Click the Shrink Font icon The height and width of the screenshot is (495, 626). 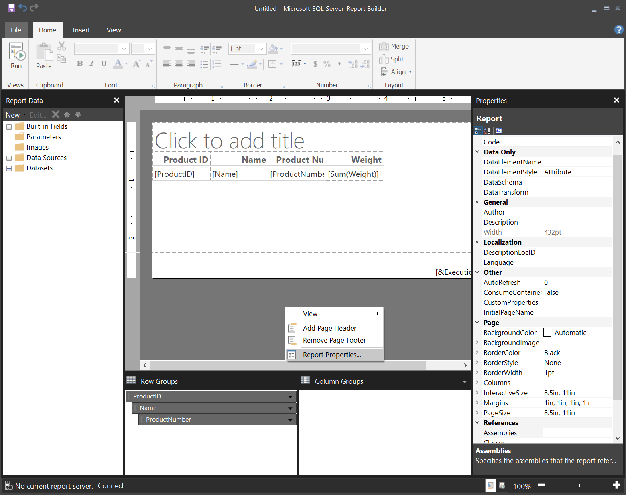[x=149, y=63]
